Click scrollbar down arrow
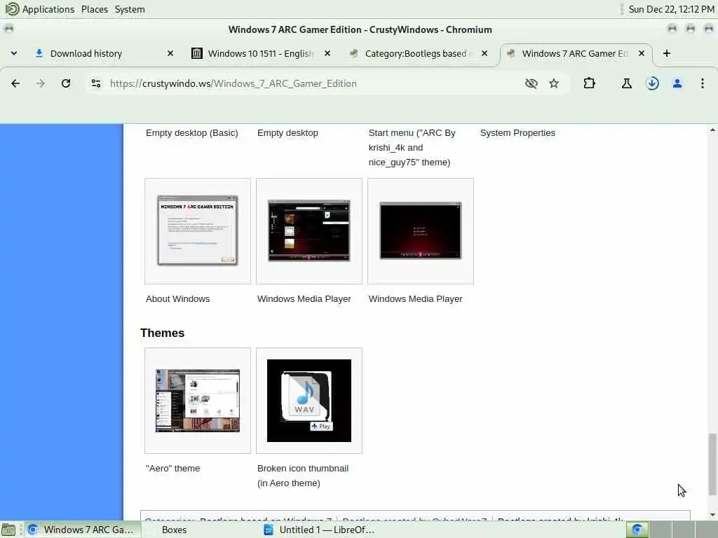 (x=712, y=515)
